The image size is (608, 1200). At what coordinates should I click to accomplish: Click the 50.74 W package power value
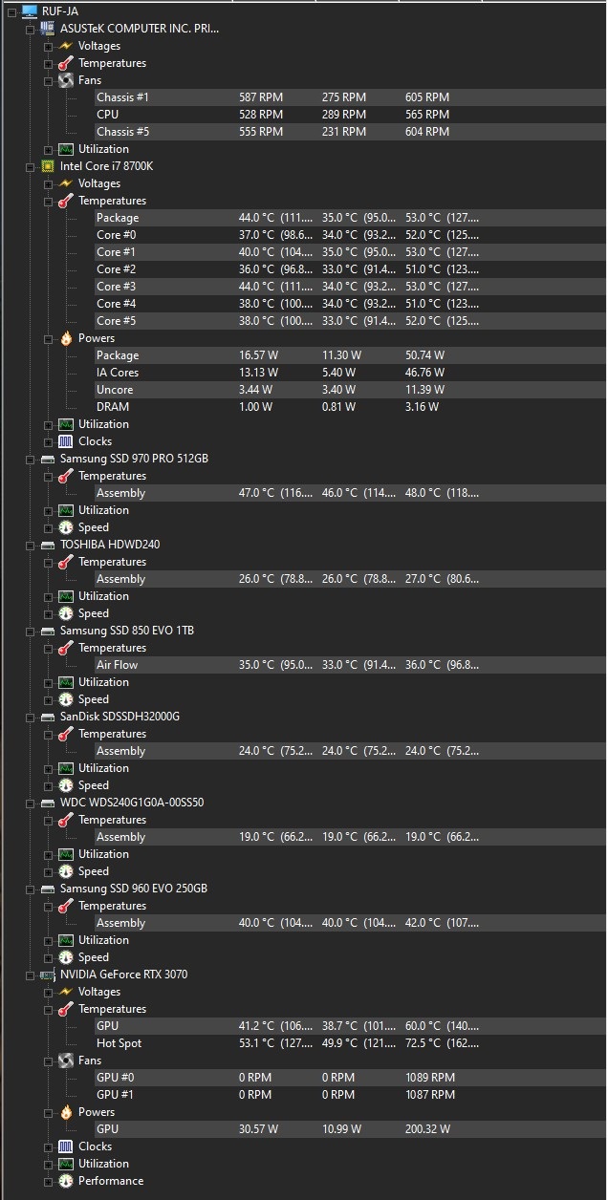[x=424, y=355]
